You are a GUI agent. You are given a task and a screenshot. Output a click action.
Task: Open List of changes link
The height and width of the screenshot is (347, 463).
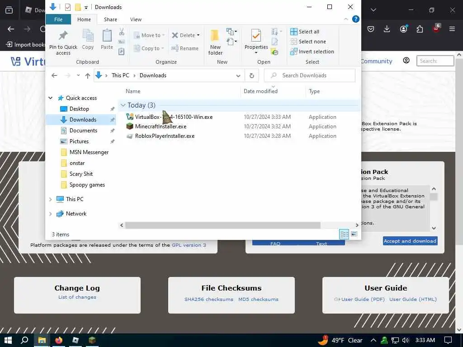[77, 297]
